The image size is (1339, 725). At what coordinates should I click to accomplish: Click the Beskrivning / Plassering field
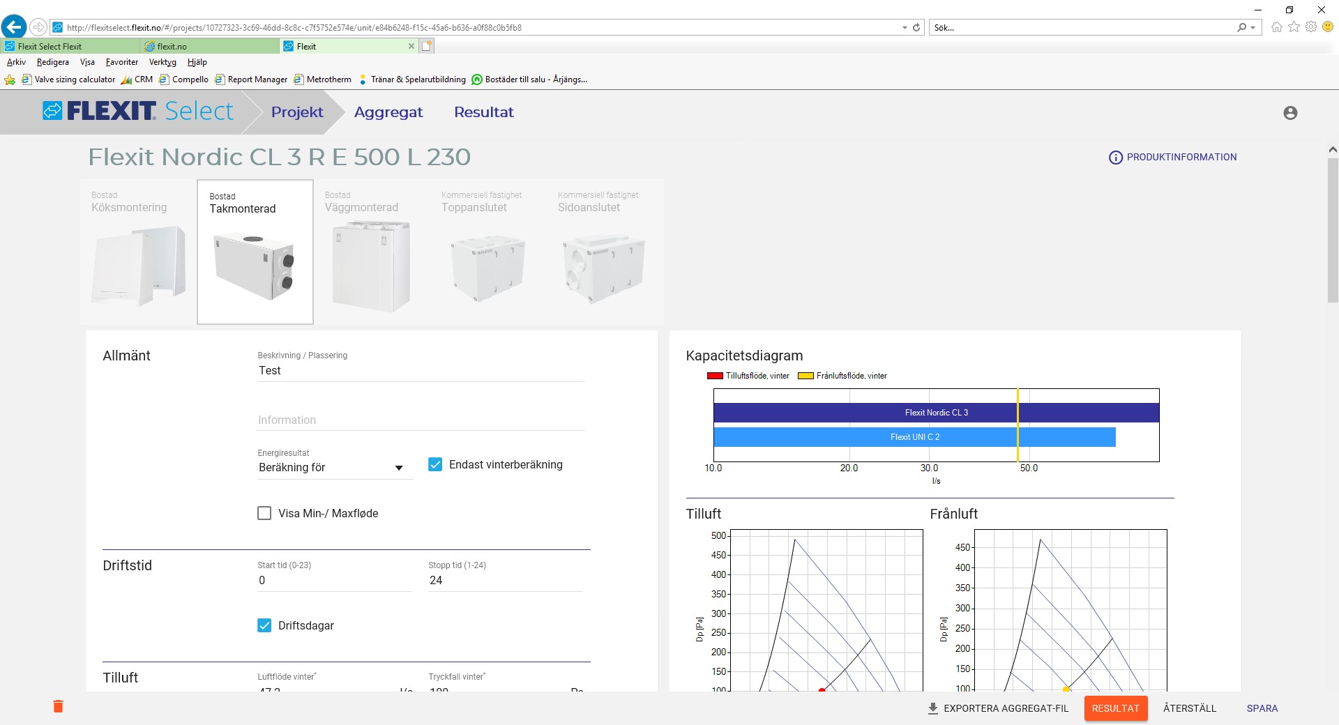421,371
